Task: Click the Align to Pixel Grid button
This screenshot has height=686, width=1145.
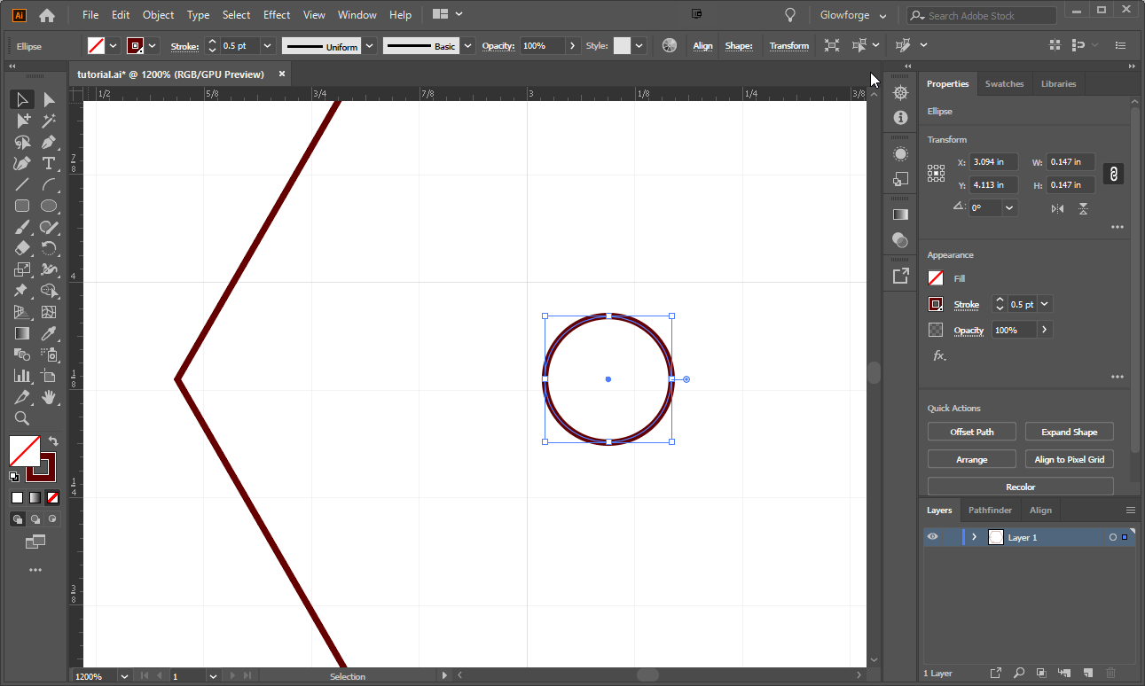Action: (1070, 460)
